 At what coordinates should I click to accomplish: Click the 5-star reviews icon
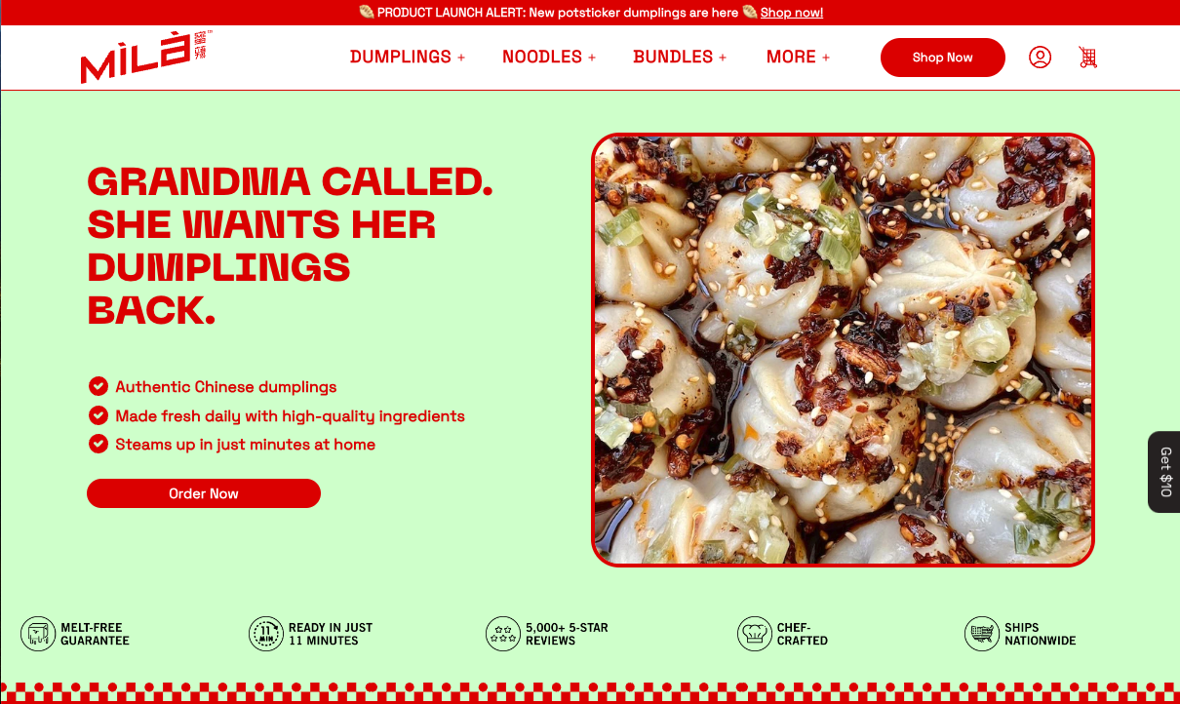(503, 634)
